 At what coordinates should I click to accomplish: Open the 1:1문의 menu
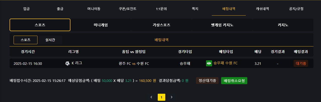[x=161, y=9]
